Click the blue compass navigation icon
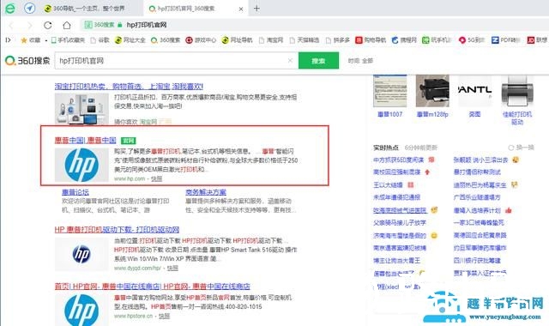 tap(30, 8)
